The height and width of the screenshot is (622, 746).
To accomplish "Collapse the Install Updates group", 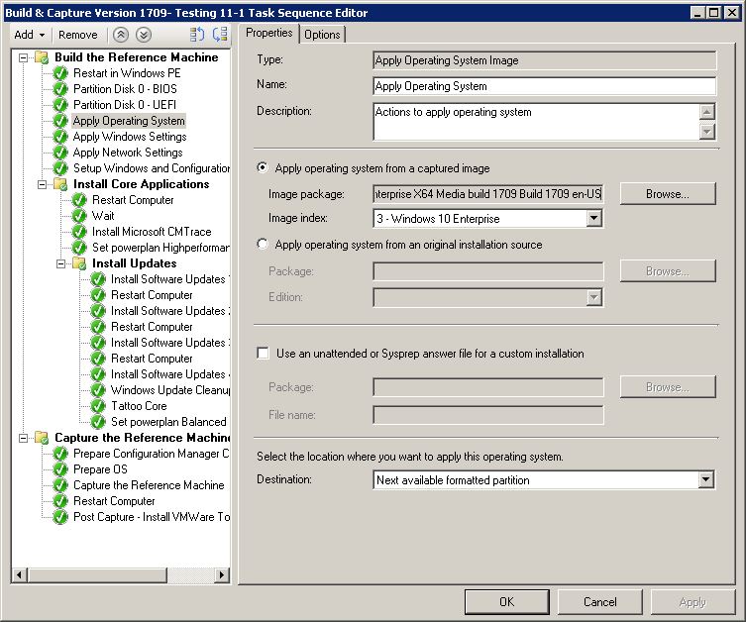I will (x=60, y=263).
